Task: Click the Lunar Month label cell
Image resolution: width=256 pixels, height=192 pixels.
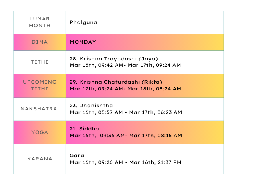Action: pos(40,22)
